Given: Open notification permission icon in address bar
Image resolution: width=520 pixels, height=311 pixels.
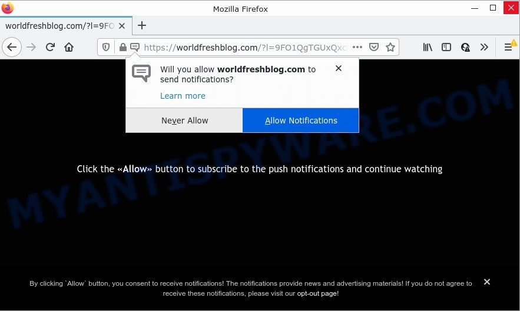Looking at the screenshot, I should (135, 48).
